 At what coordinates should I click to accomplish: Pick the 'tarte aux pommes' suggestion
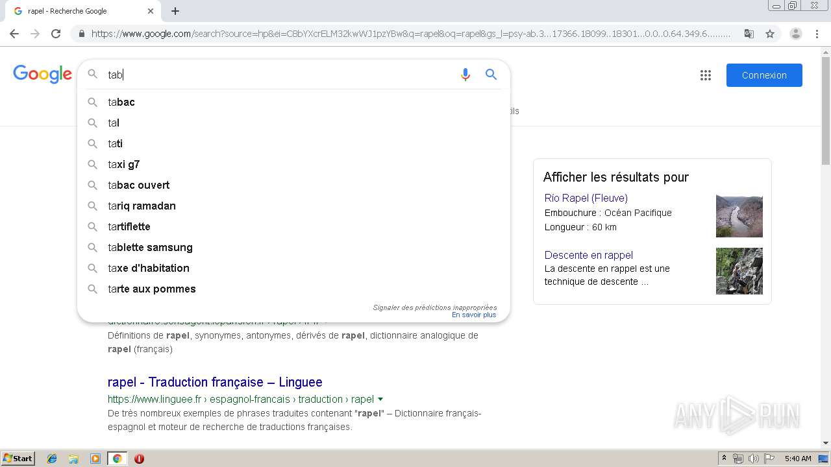(293, 289)
